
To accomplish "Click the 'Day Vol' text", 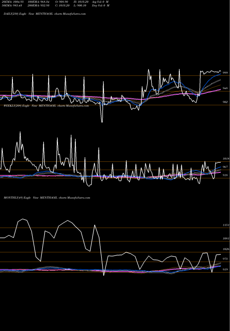I will coord(101,6).
